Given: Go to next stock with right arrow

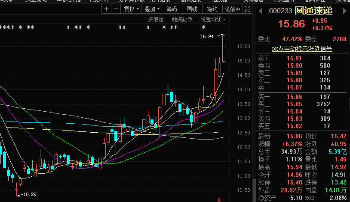Looking at the screenshot, I should 344,11.
